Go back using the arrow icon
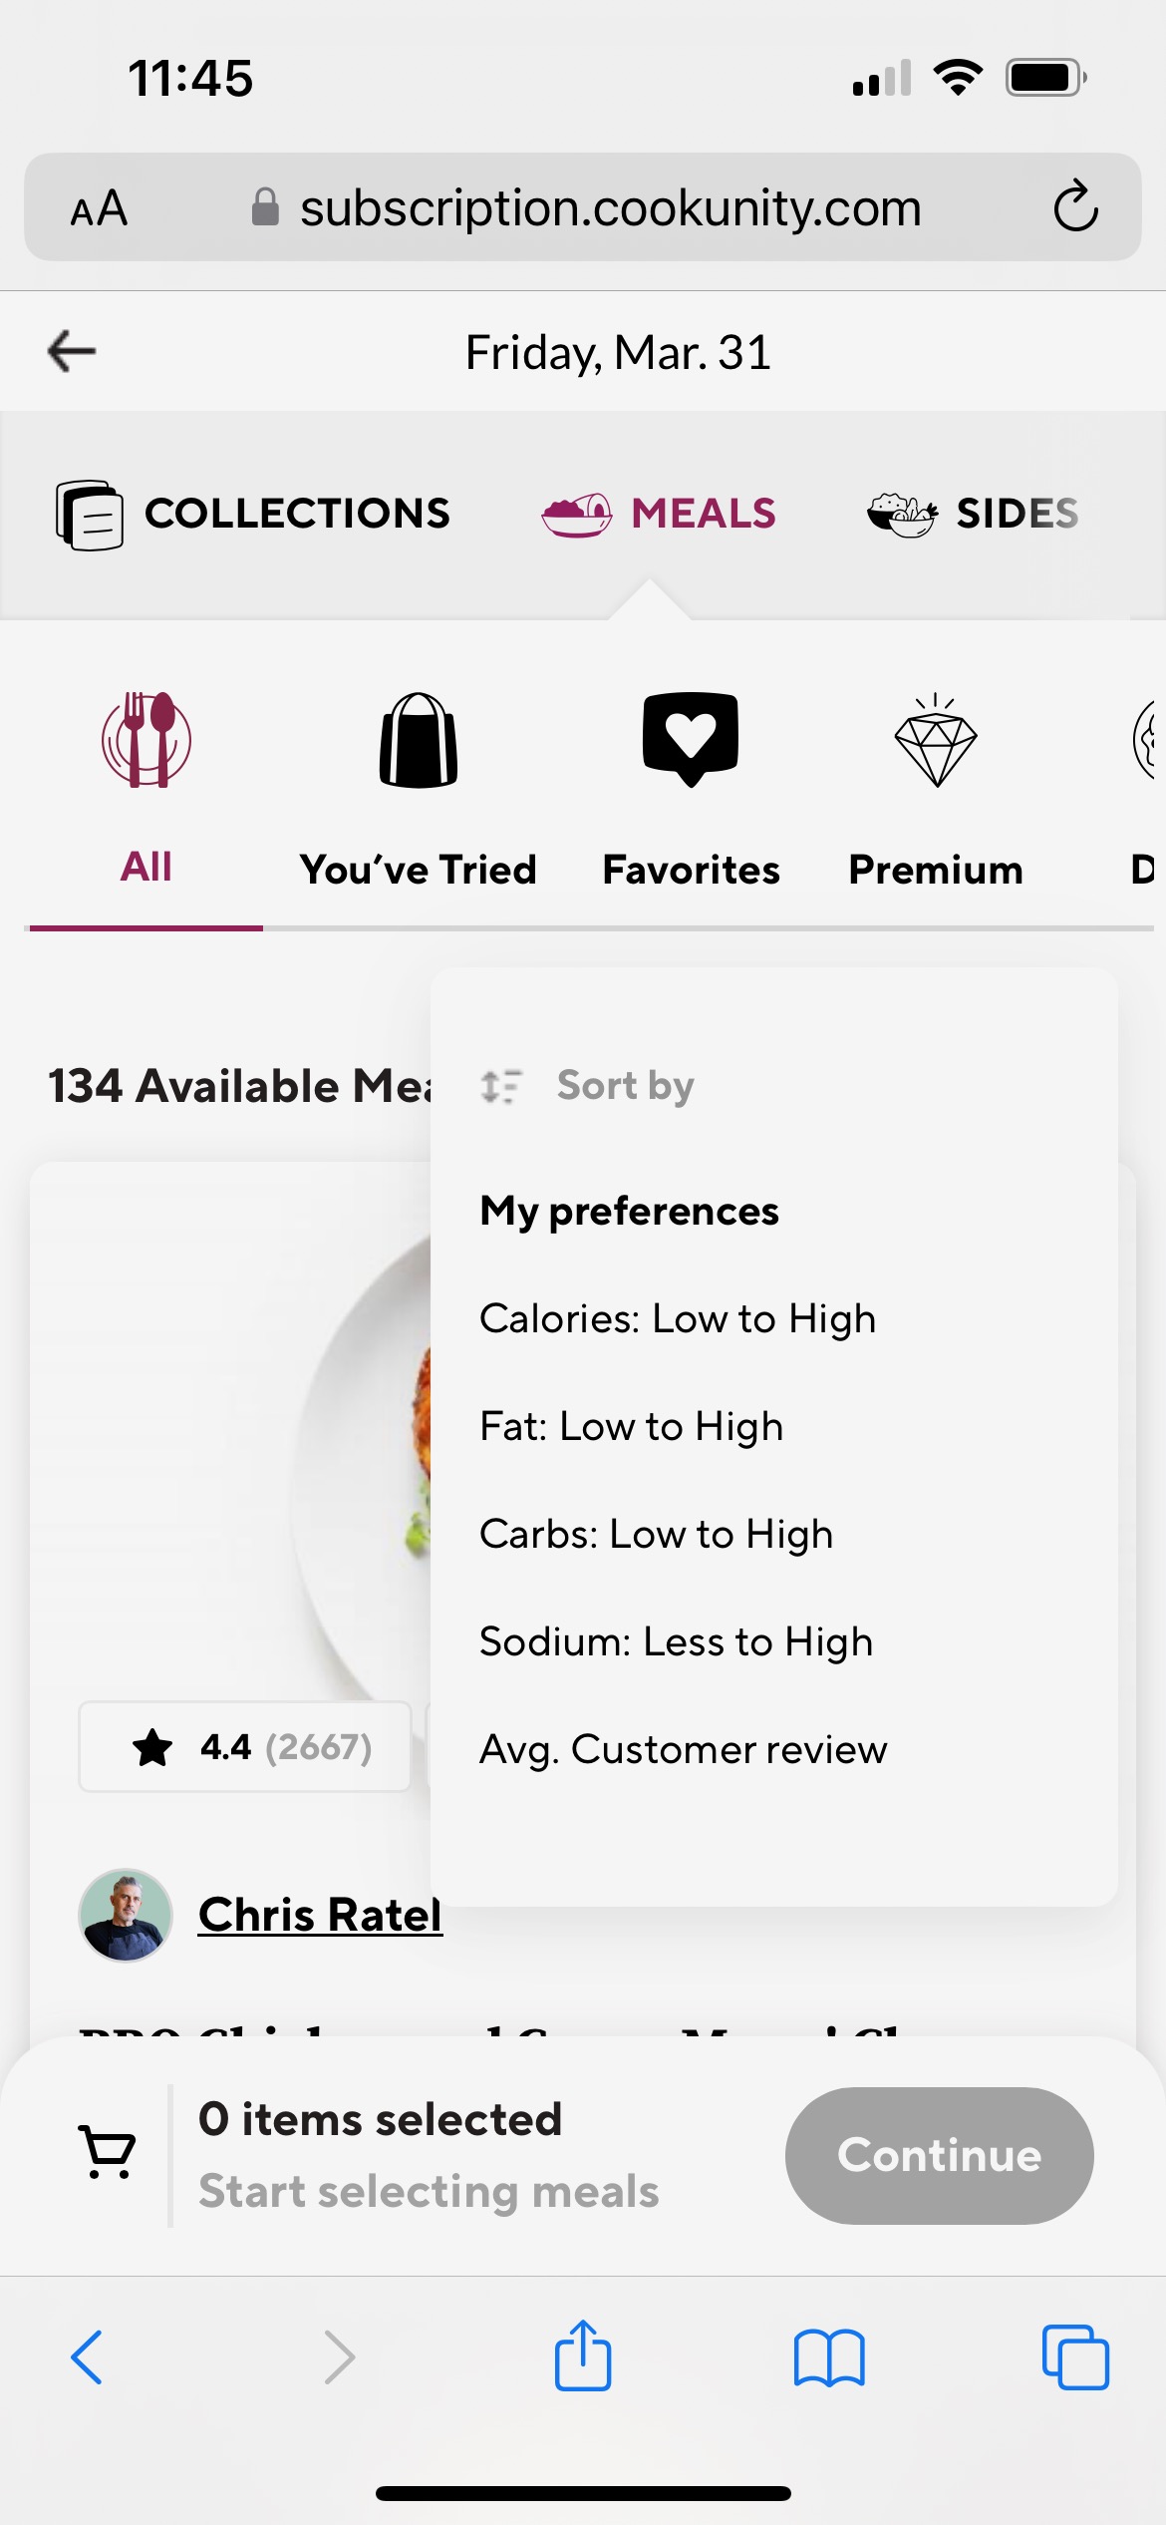Viewport: 1166px width, 2525px height. pyautogui.click(x=70, y=350)
